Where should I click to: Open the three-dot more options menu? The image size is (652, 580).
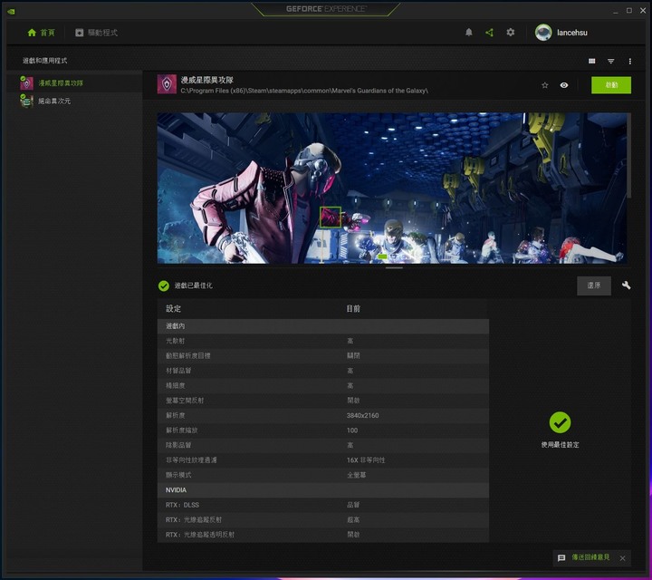[630, 61]
